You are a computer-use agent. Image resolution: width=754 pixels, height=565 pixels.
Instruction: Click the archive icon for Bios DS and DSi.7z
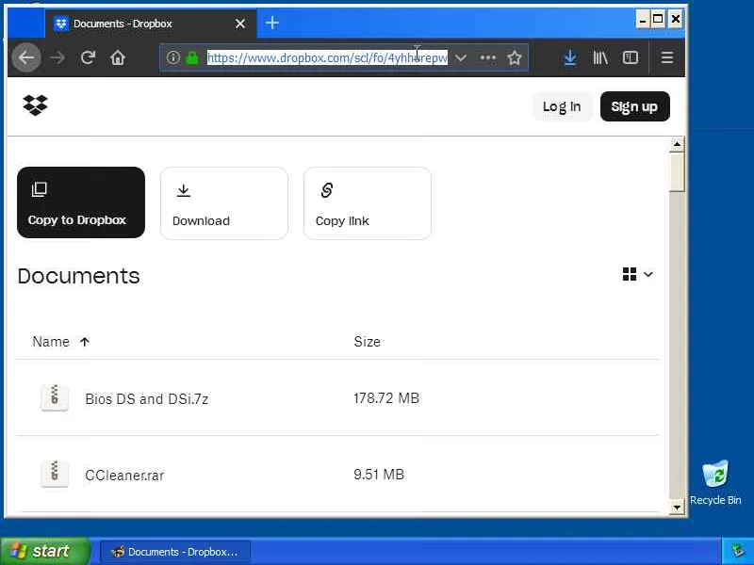tap(55, 397)
